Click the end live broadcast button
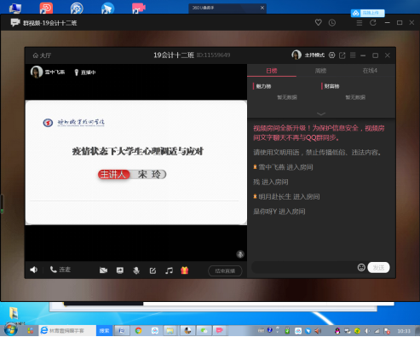This screenshot has width=420, height=337. coord(225,270)
